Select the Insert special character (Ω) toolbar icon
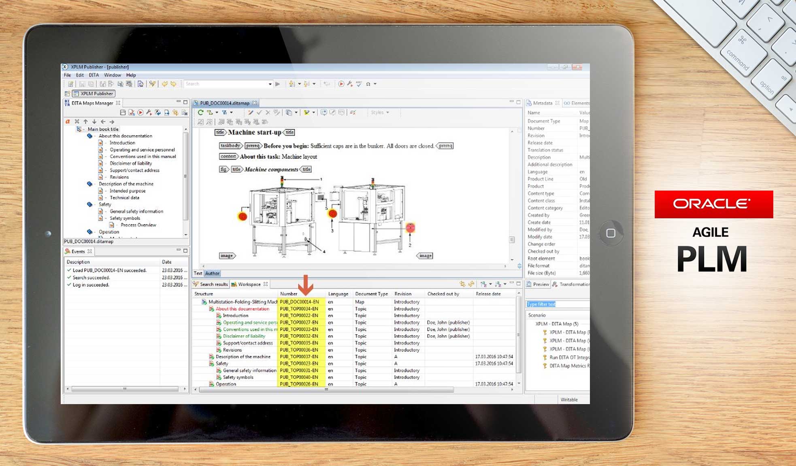The width and height of the screenshot is (796, 466). (x=369, y=84)
